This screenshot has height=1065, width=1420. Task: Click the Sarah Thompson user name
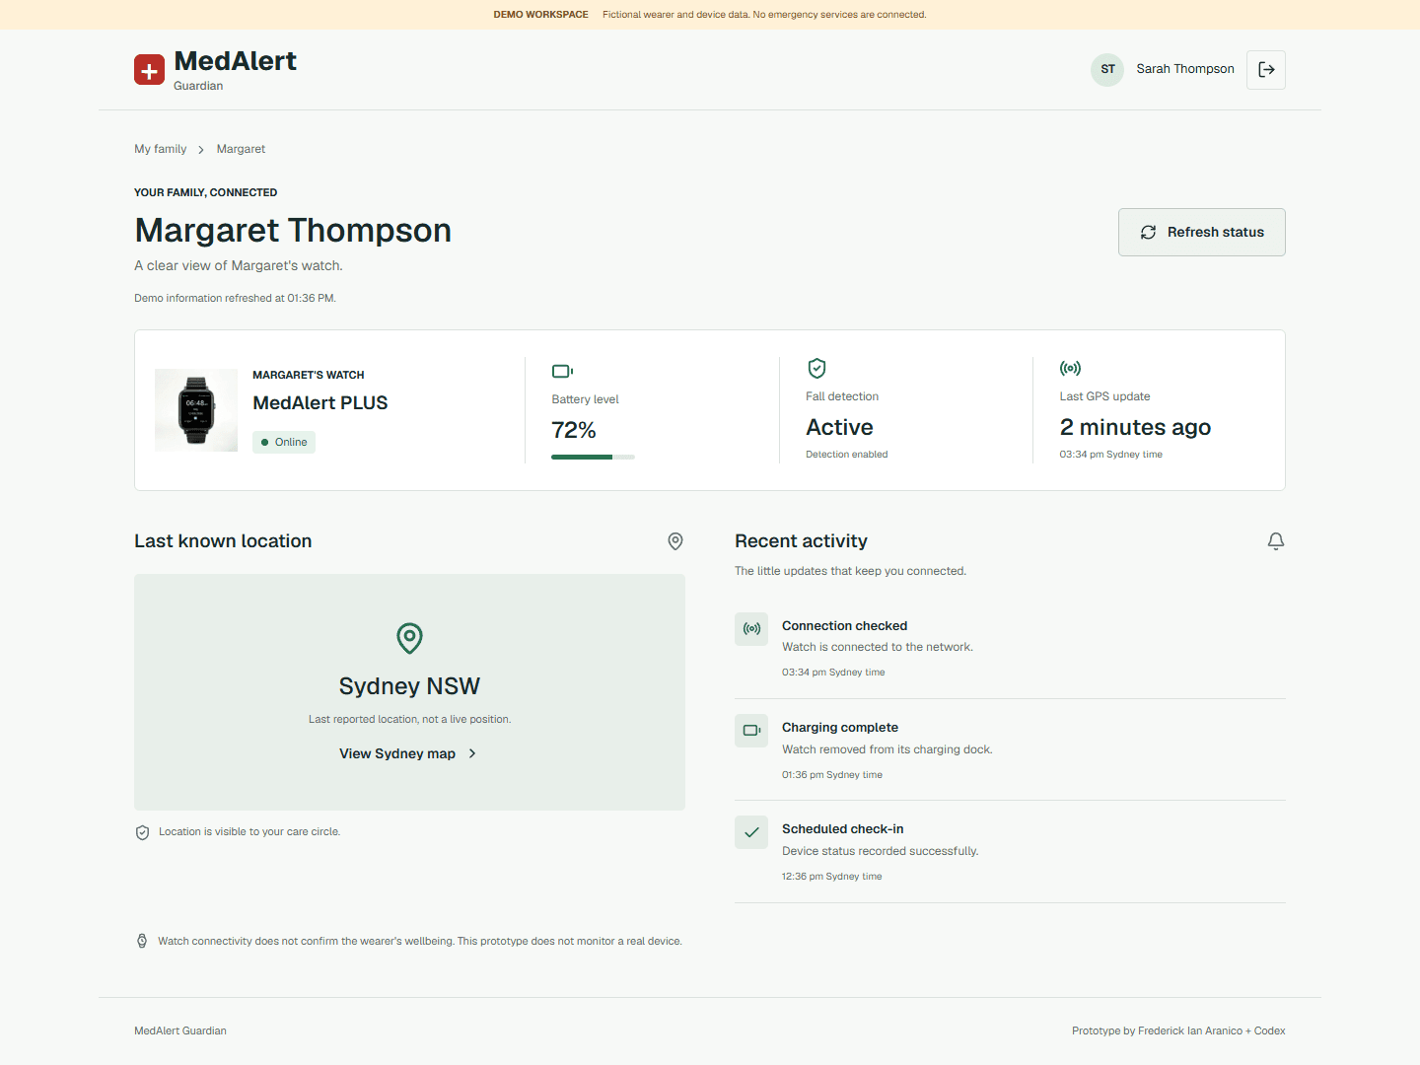coord(1185,69)
